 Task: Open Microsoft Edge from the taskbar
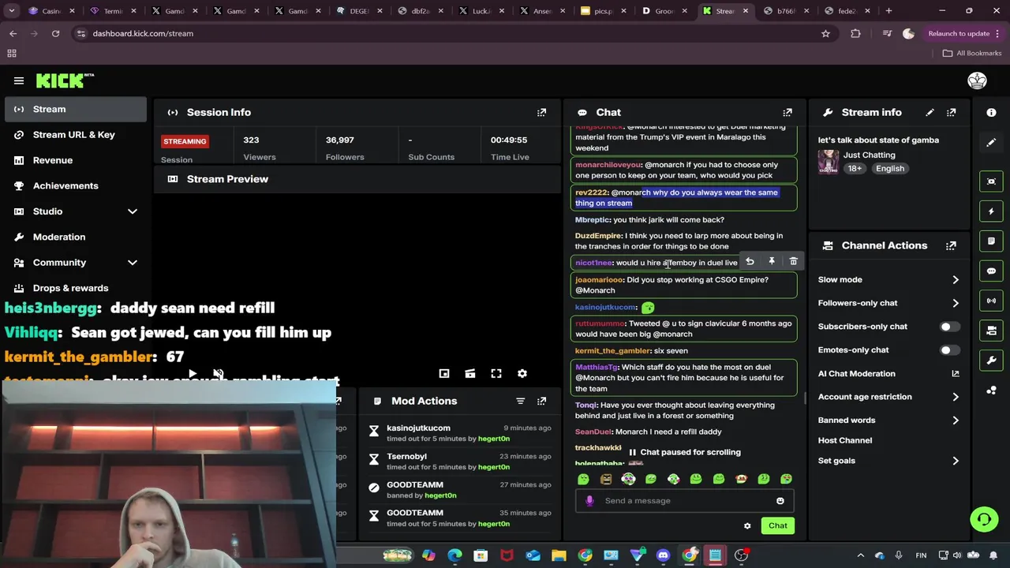(455, 555)
